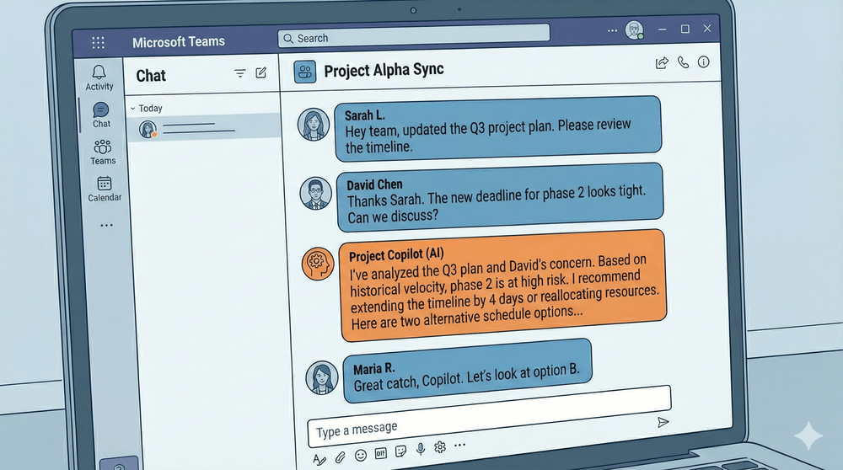The image size is (843, 470).
Task: Click the new chat compose icon
Action: [261, 73]
